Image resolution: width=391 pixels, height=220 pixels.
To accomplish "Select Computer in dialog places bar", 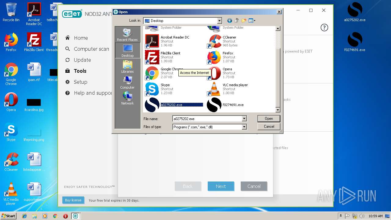I will tap(127, 82).
